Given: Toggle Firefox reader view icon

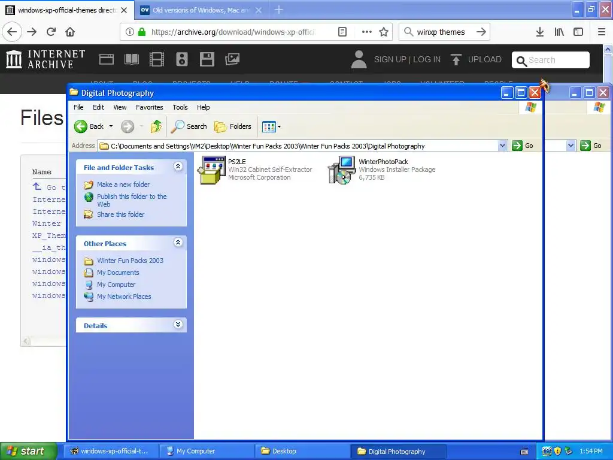Looking at the screenshot, I should pyautogui.click(x=342, y=32).
